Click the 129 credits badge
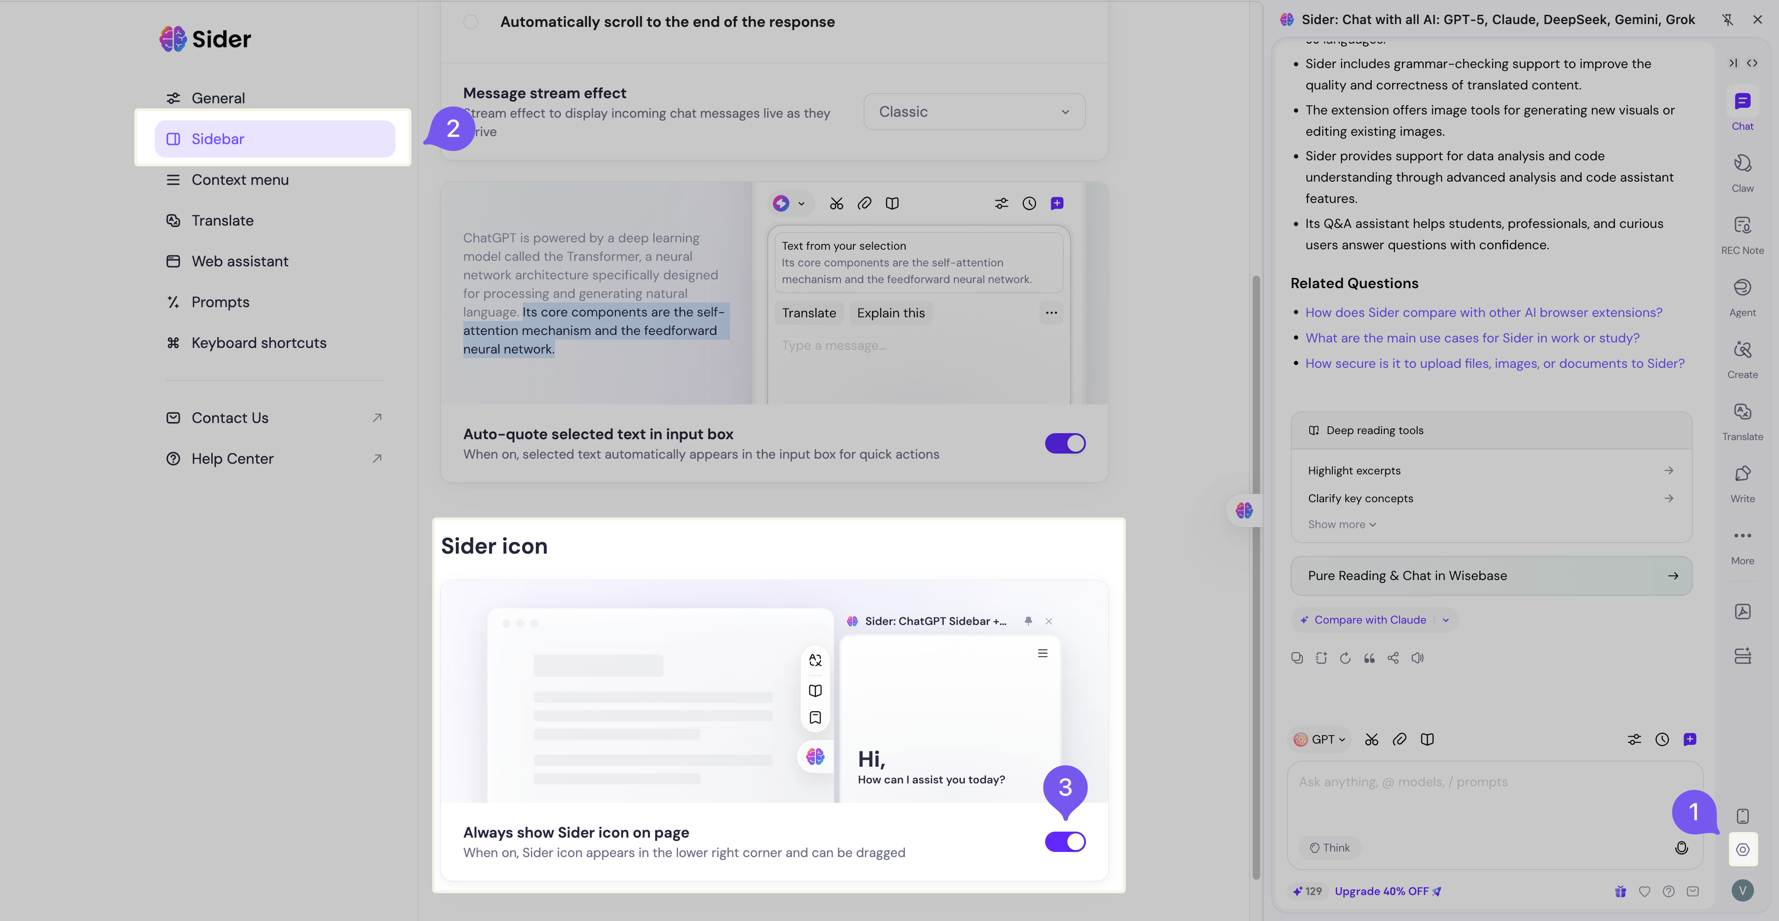Image resolution: width=1779 pixels, height=921 pixels. [x=1306, y=891]
